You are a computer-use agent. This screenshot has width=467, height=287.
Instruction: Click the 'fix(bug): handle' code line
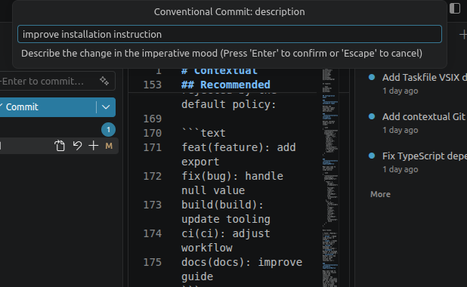click(232, 176)
